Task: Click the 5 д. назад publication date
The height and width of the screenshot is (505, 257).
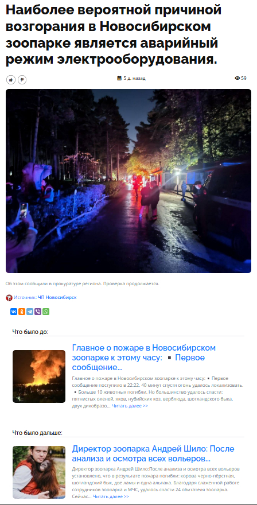Action: click(x=134, y=78)
